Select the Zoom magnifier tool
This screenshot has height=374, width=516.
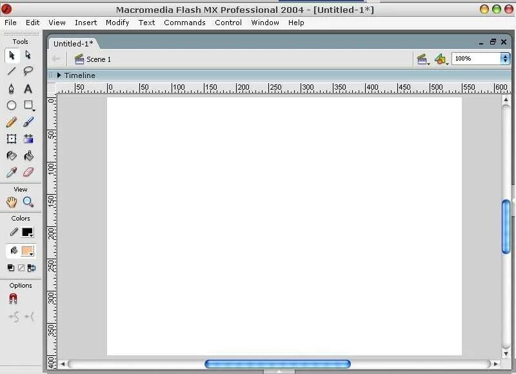[28, 202]
